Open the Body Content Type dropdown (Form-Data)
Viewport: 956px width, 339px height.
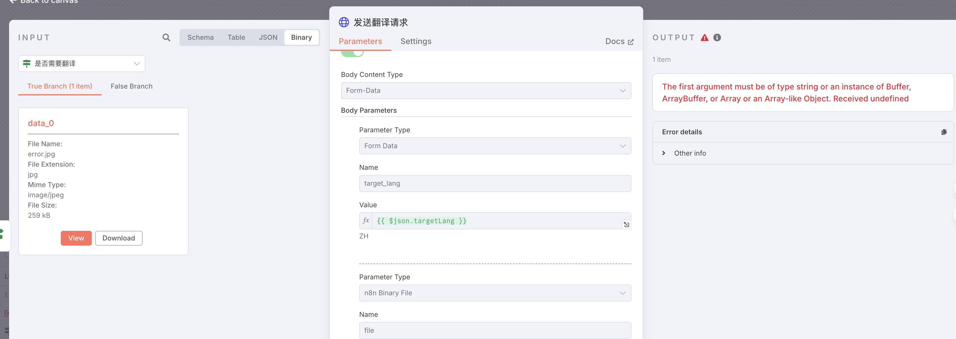pos(486,91)
